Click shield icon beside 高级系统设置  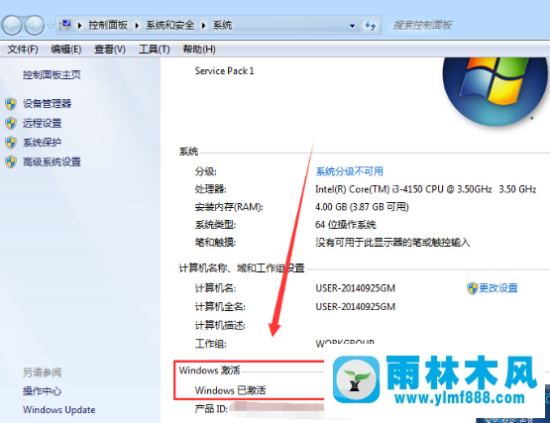tap(11, 162)
